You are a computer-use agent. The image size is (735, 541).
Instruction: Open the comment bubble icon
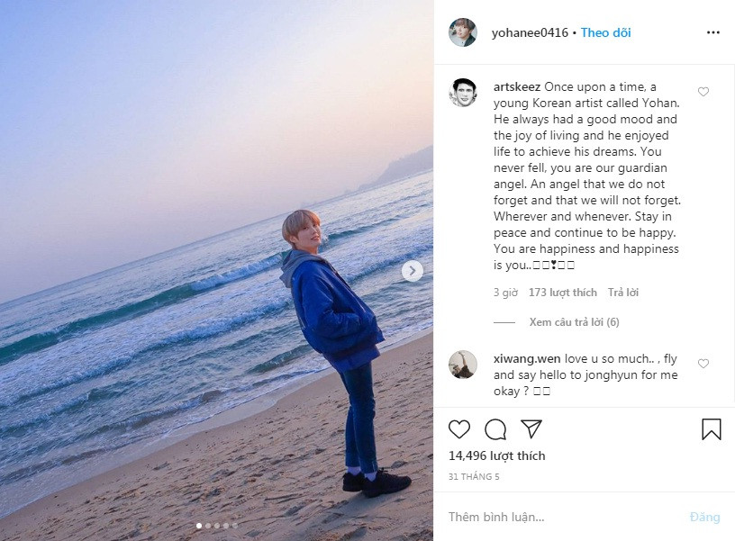click(495, 429)
